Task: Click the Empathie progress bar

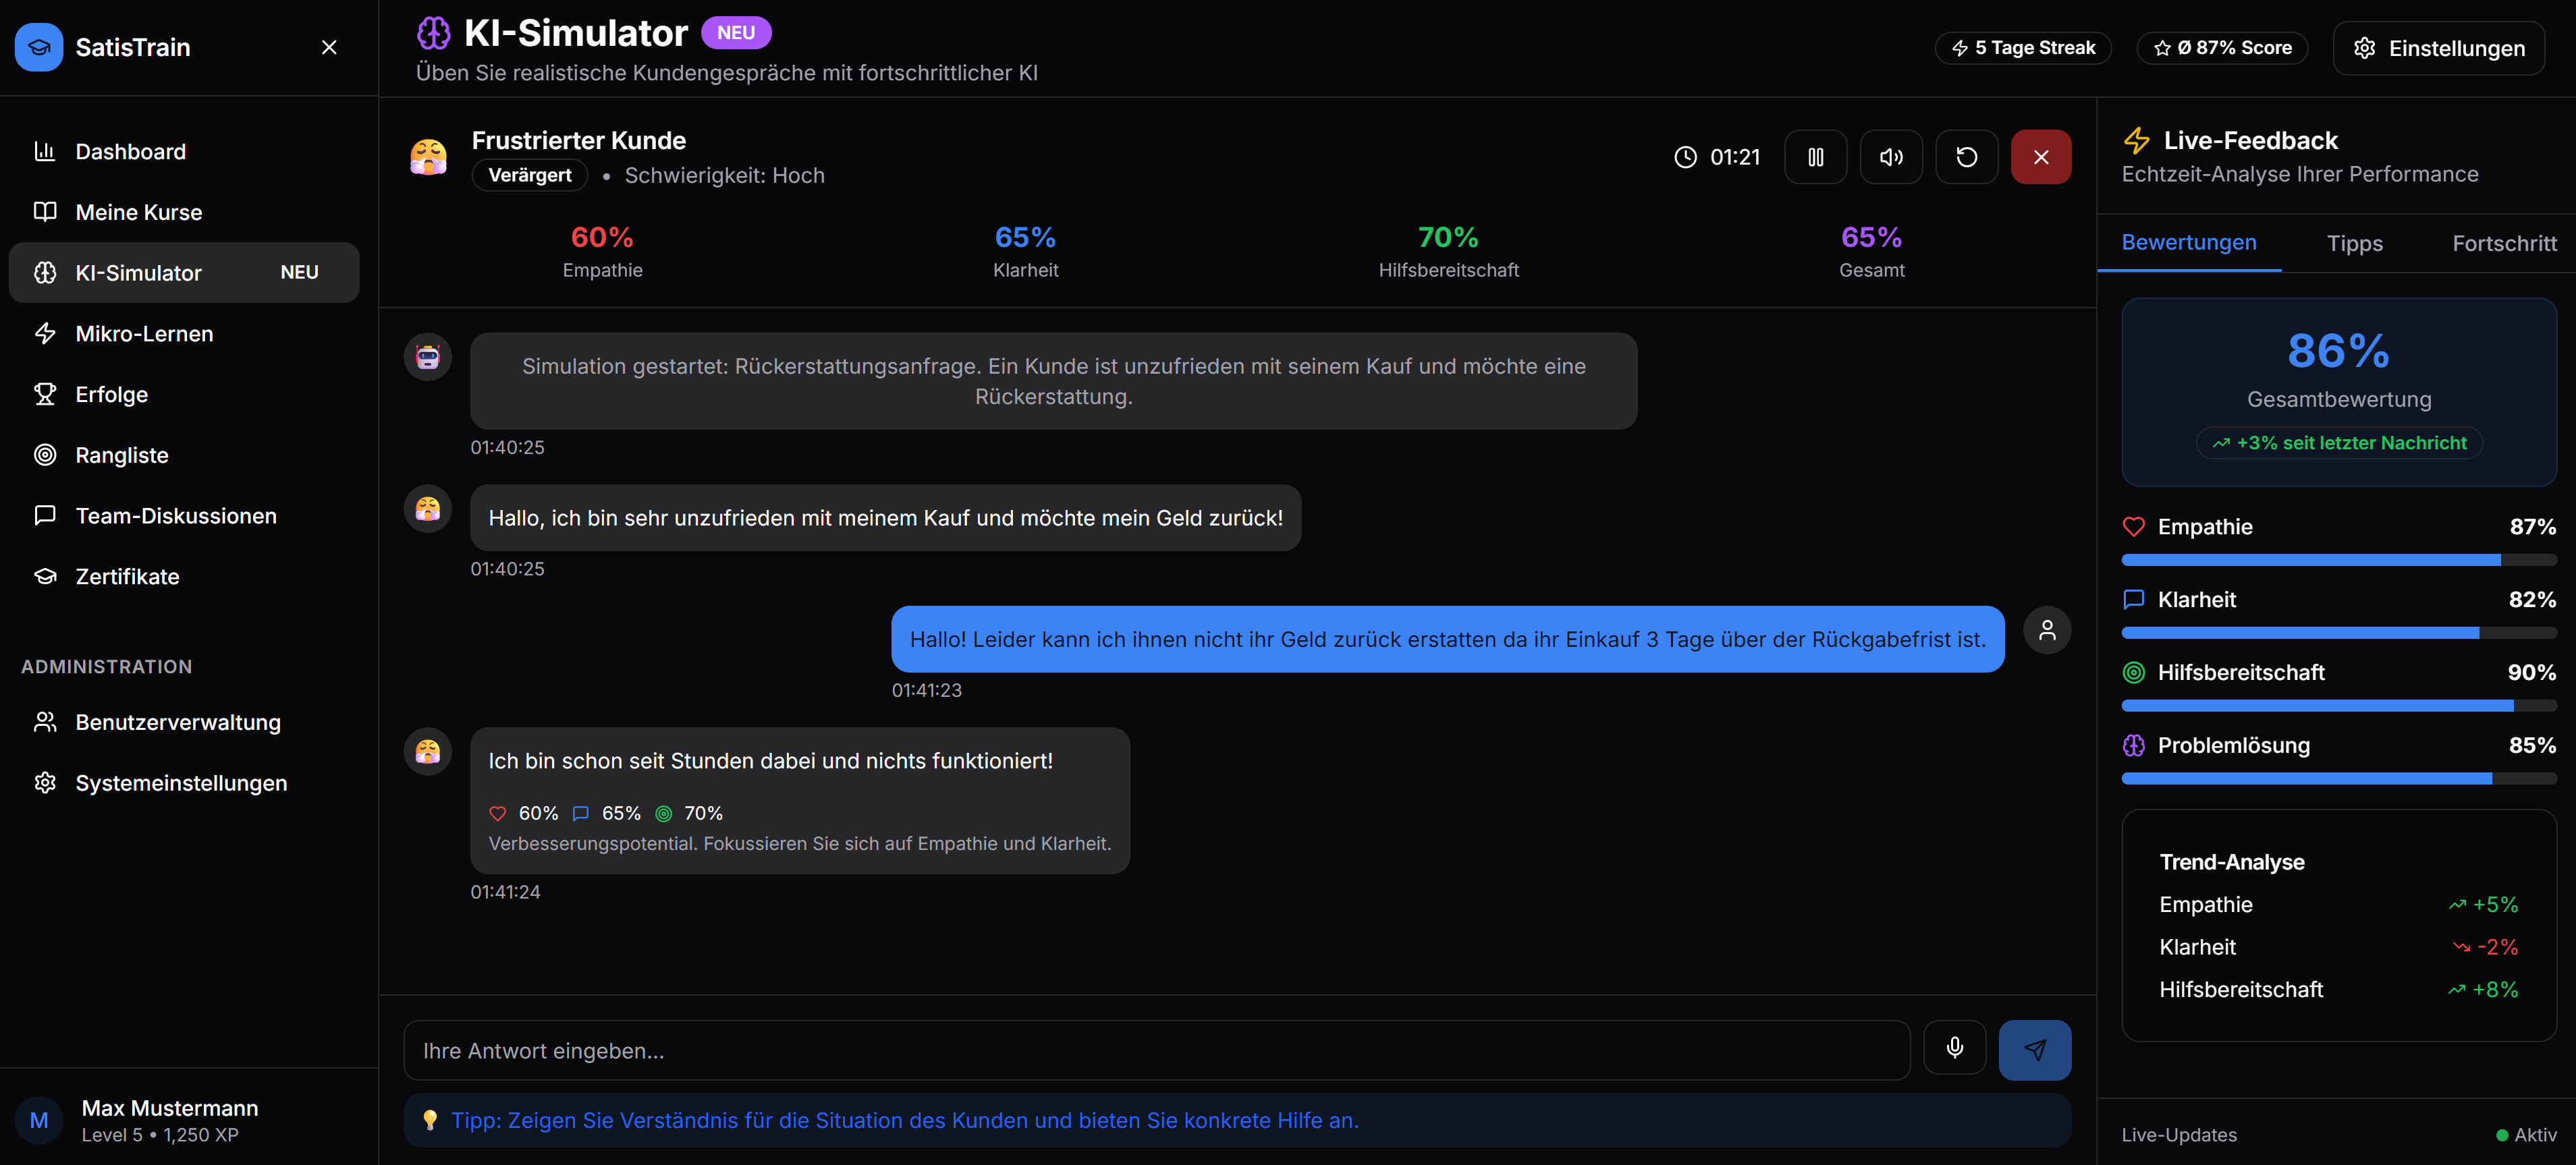Action: tap(2339, 559)
